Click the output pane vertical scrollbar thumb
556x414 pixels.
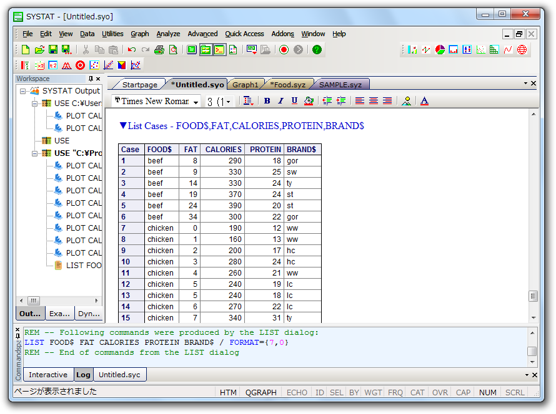(x=533, y=296)
